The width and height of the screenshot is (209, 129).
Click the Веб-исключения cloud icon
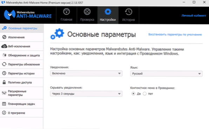(4, 46)
